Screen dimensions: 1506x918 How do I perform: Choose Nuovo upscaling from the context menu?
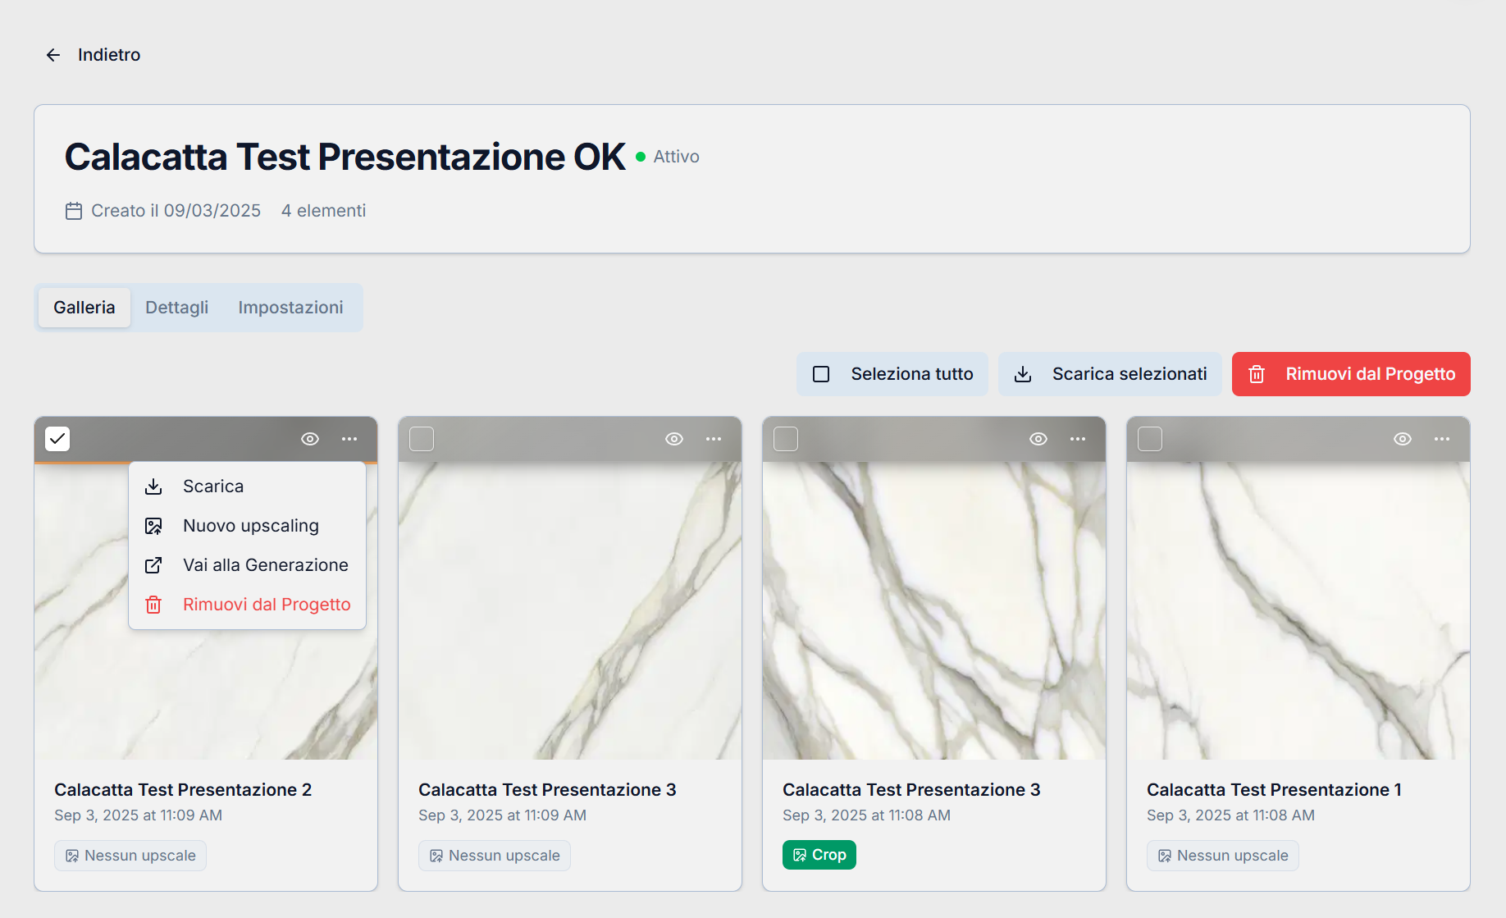pyautogui.click(x=250, y=526)
